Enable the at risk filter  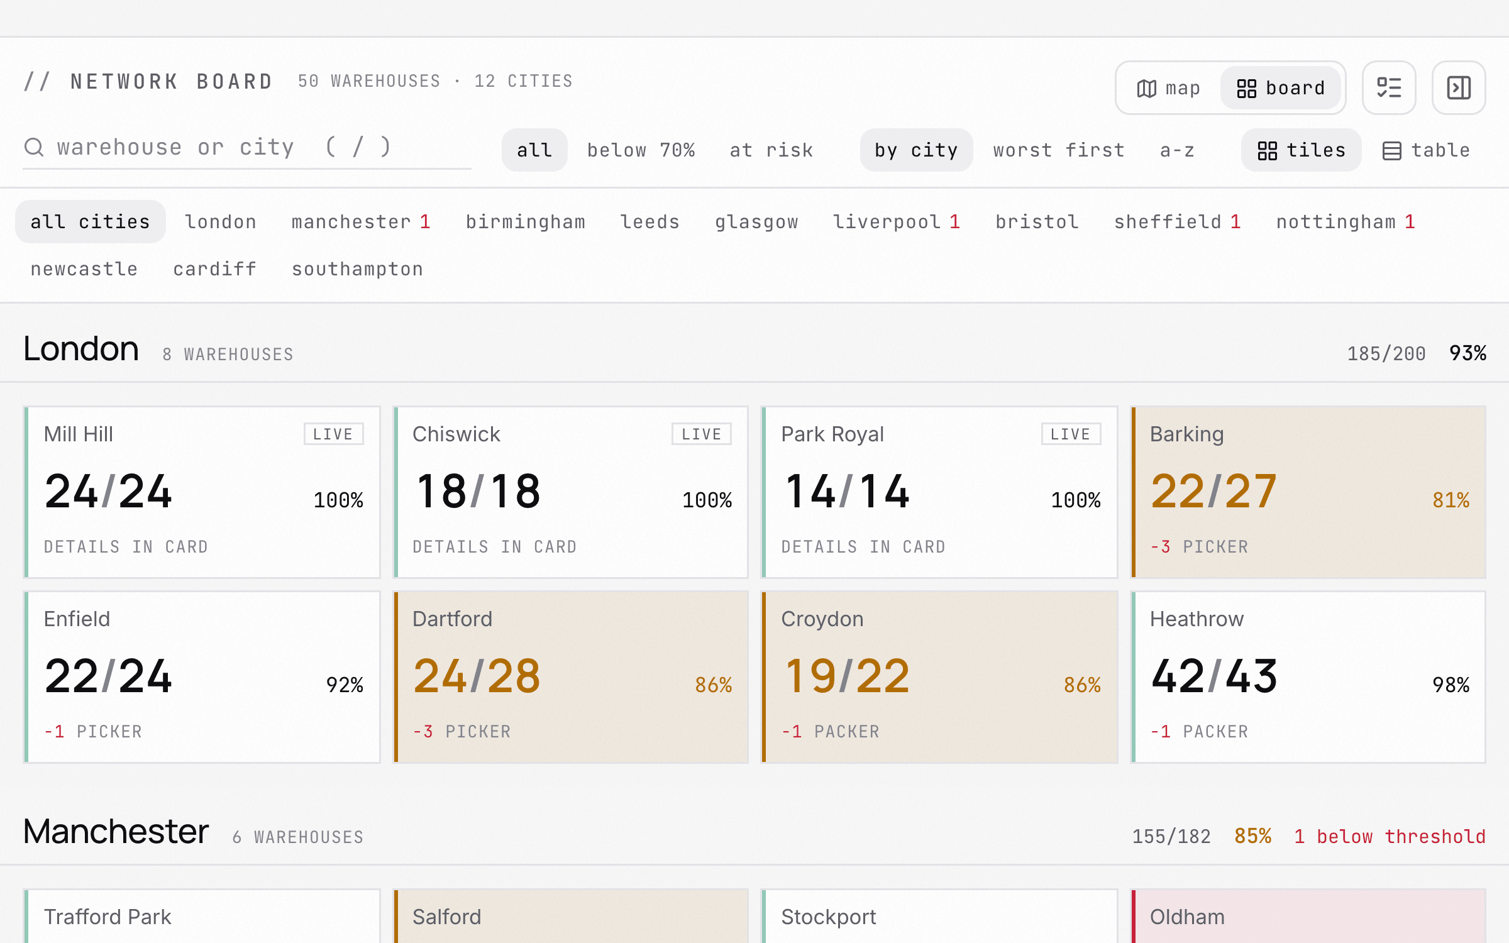[x=771, y=150]
